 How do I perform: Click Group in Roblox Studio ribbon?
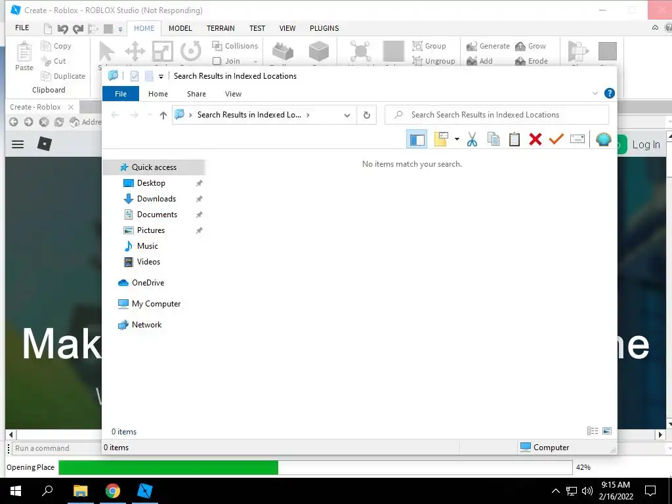tap(429, 46)
